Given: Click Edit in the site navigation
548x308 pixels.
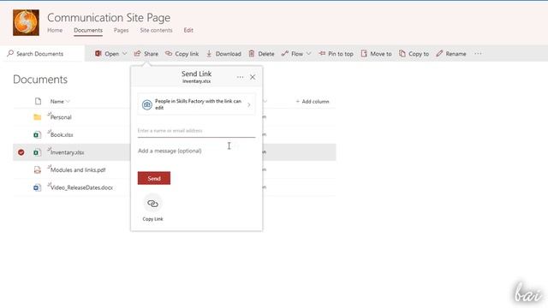Looking at the screenshot, I should pos(188,31).
